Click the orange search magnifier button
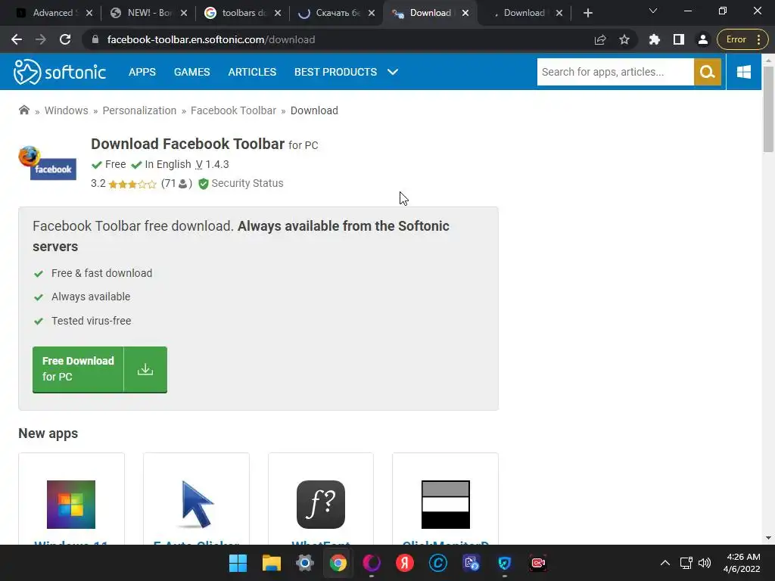The height and width of the screenshot is (581, 775). 708,72
